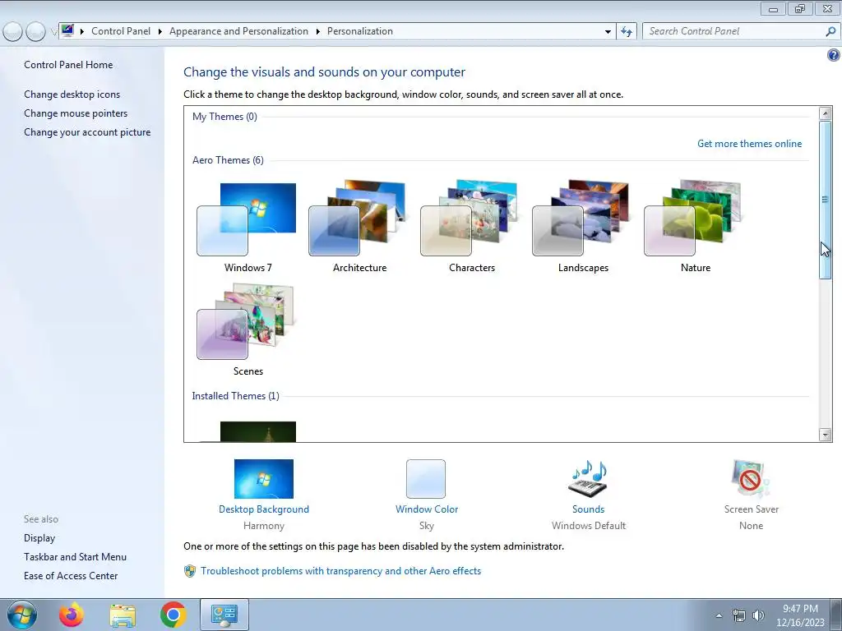The image size is (842, 631).
Task: Click the shield icon beside Troubleshoot link
Action: pyautogui.click(x=190, y=571)
